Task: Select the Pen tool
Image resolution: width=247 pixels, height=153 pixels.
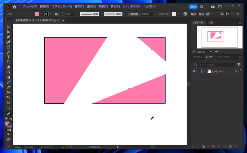Action: pos(8,37)
